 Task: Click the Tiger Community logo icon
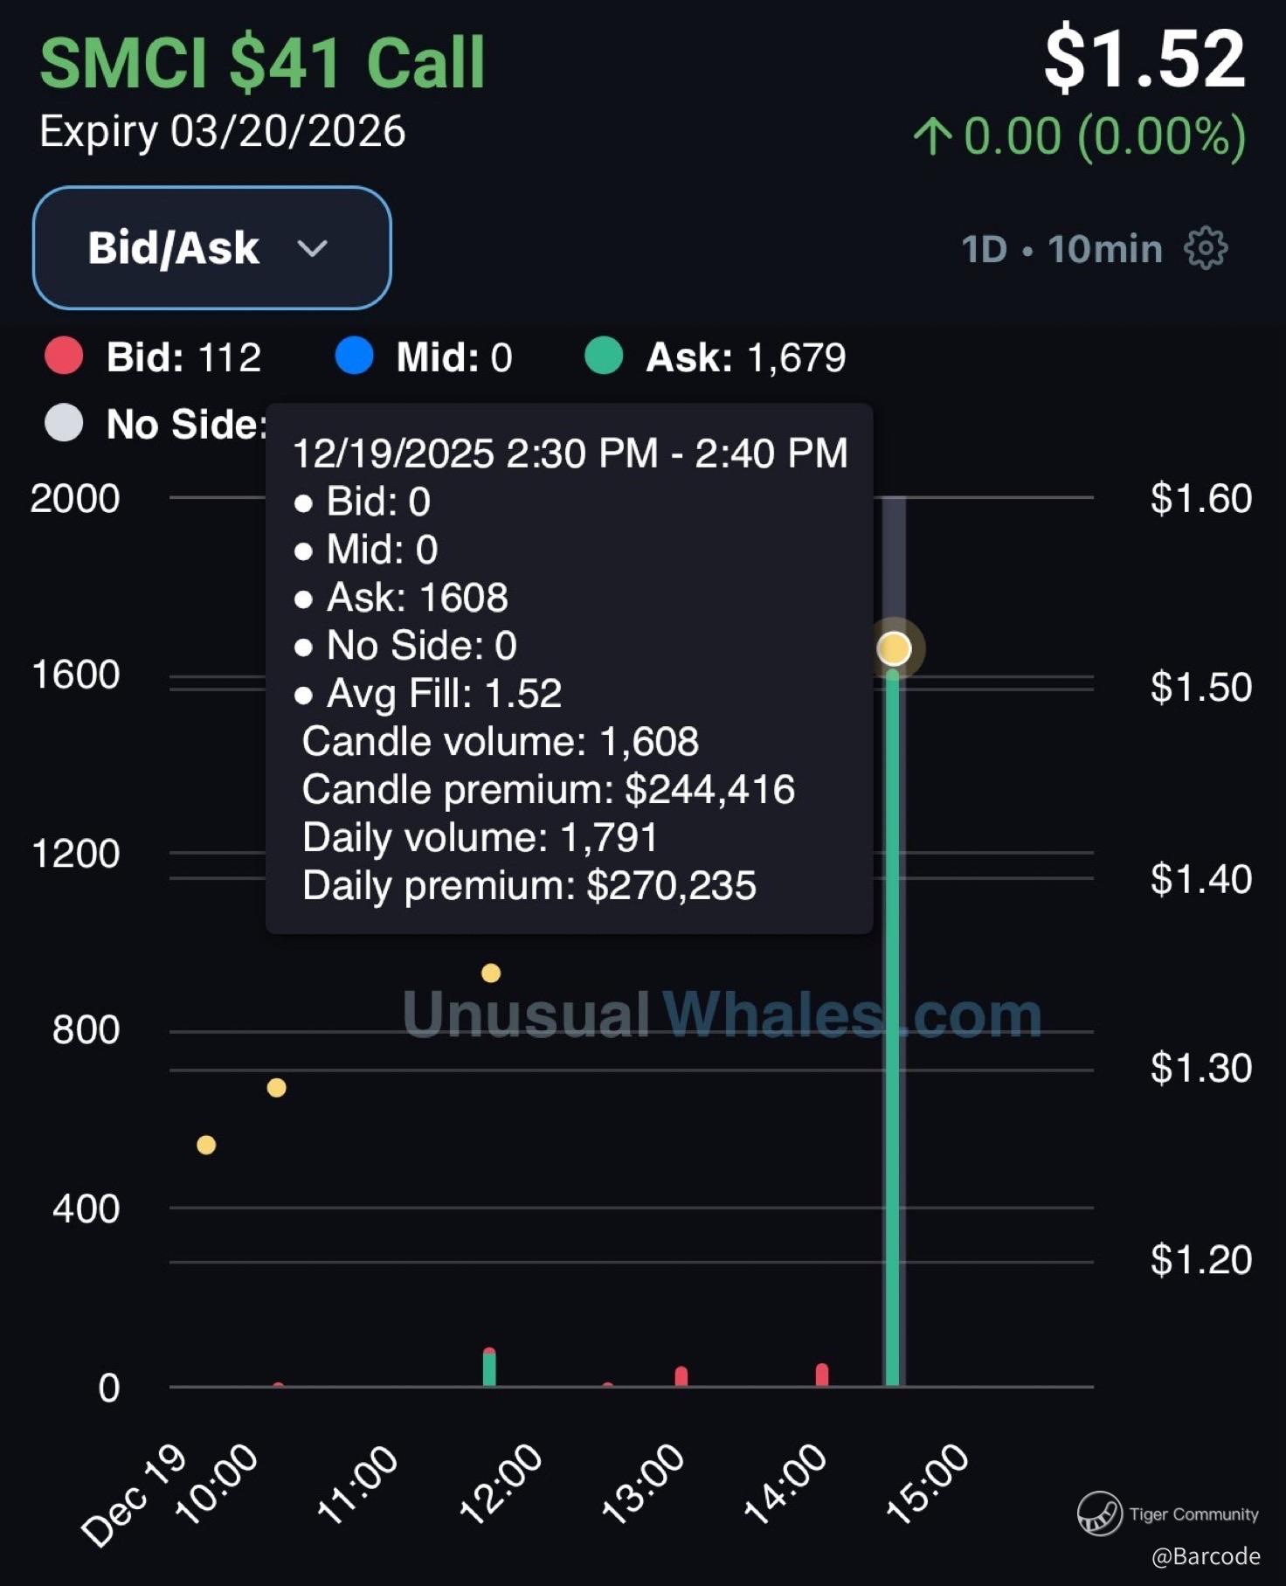pyautogui.click(x=1099, y=1513)
